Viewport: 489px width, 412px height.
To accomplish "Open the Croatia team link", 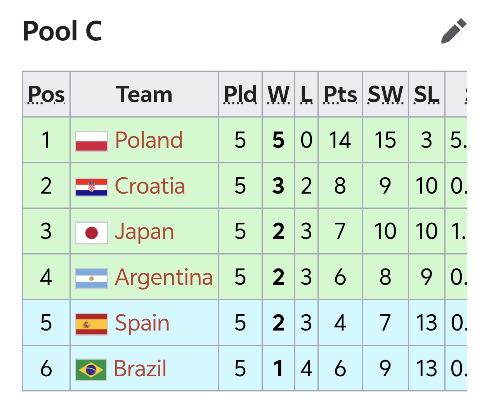I will click(150, 186).
